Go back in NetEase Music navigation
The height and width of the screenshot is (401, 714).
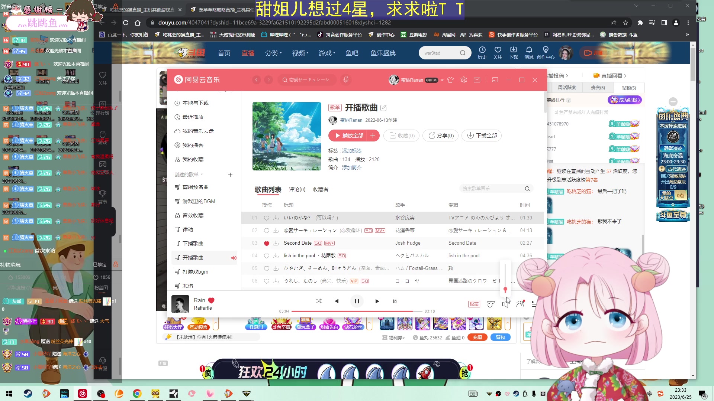(256, 80)
